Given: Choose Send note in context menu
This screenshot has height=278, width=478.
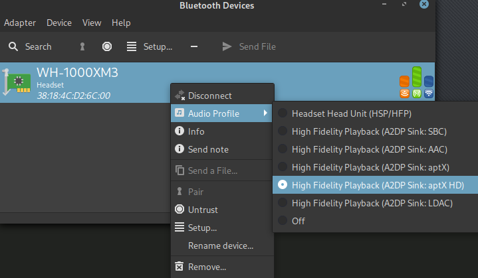Looking at the screenshot, I should (x=221, y=149).
